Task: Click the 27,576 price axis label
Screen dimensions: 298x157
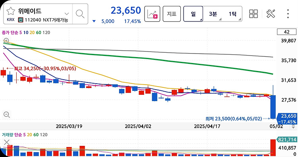Action: 288,100
